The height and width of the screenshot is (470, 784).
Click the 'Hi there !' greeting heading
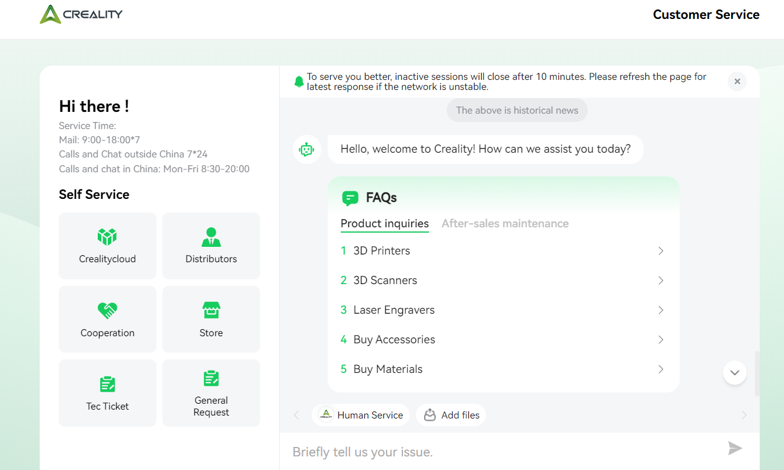click(x=94, y=107)
